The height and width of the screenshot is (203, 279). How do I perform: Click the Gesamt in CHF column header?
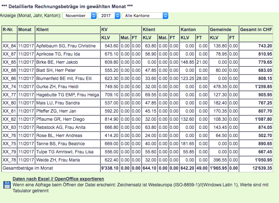[x=256, y=30]
